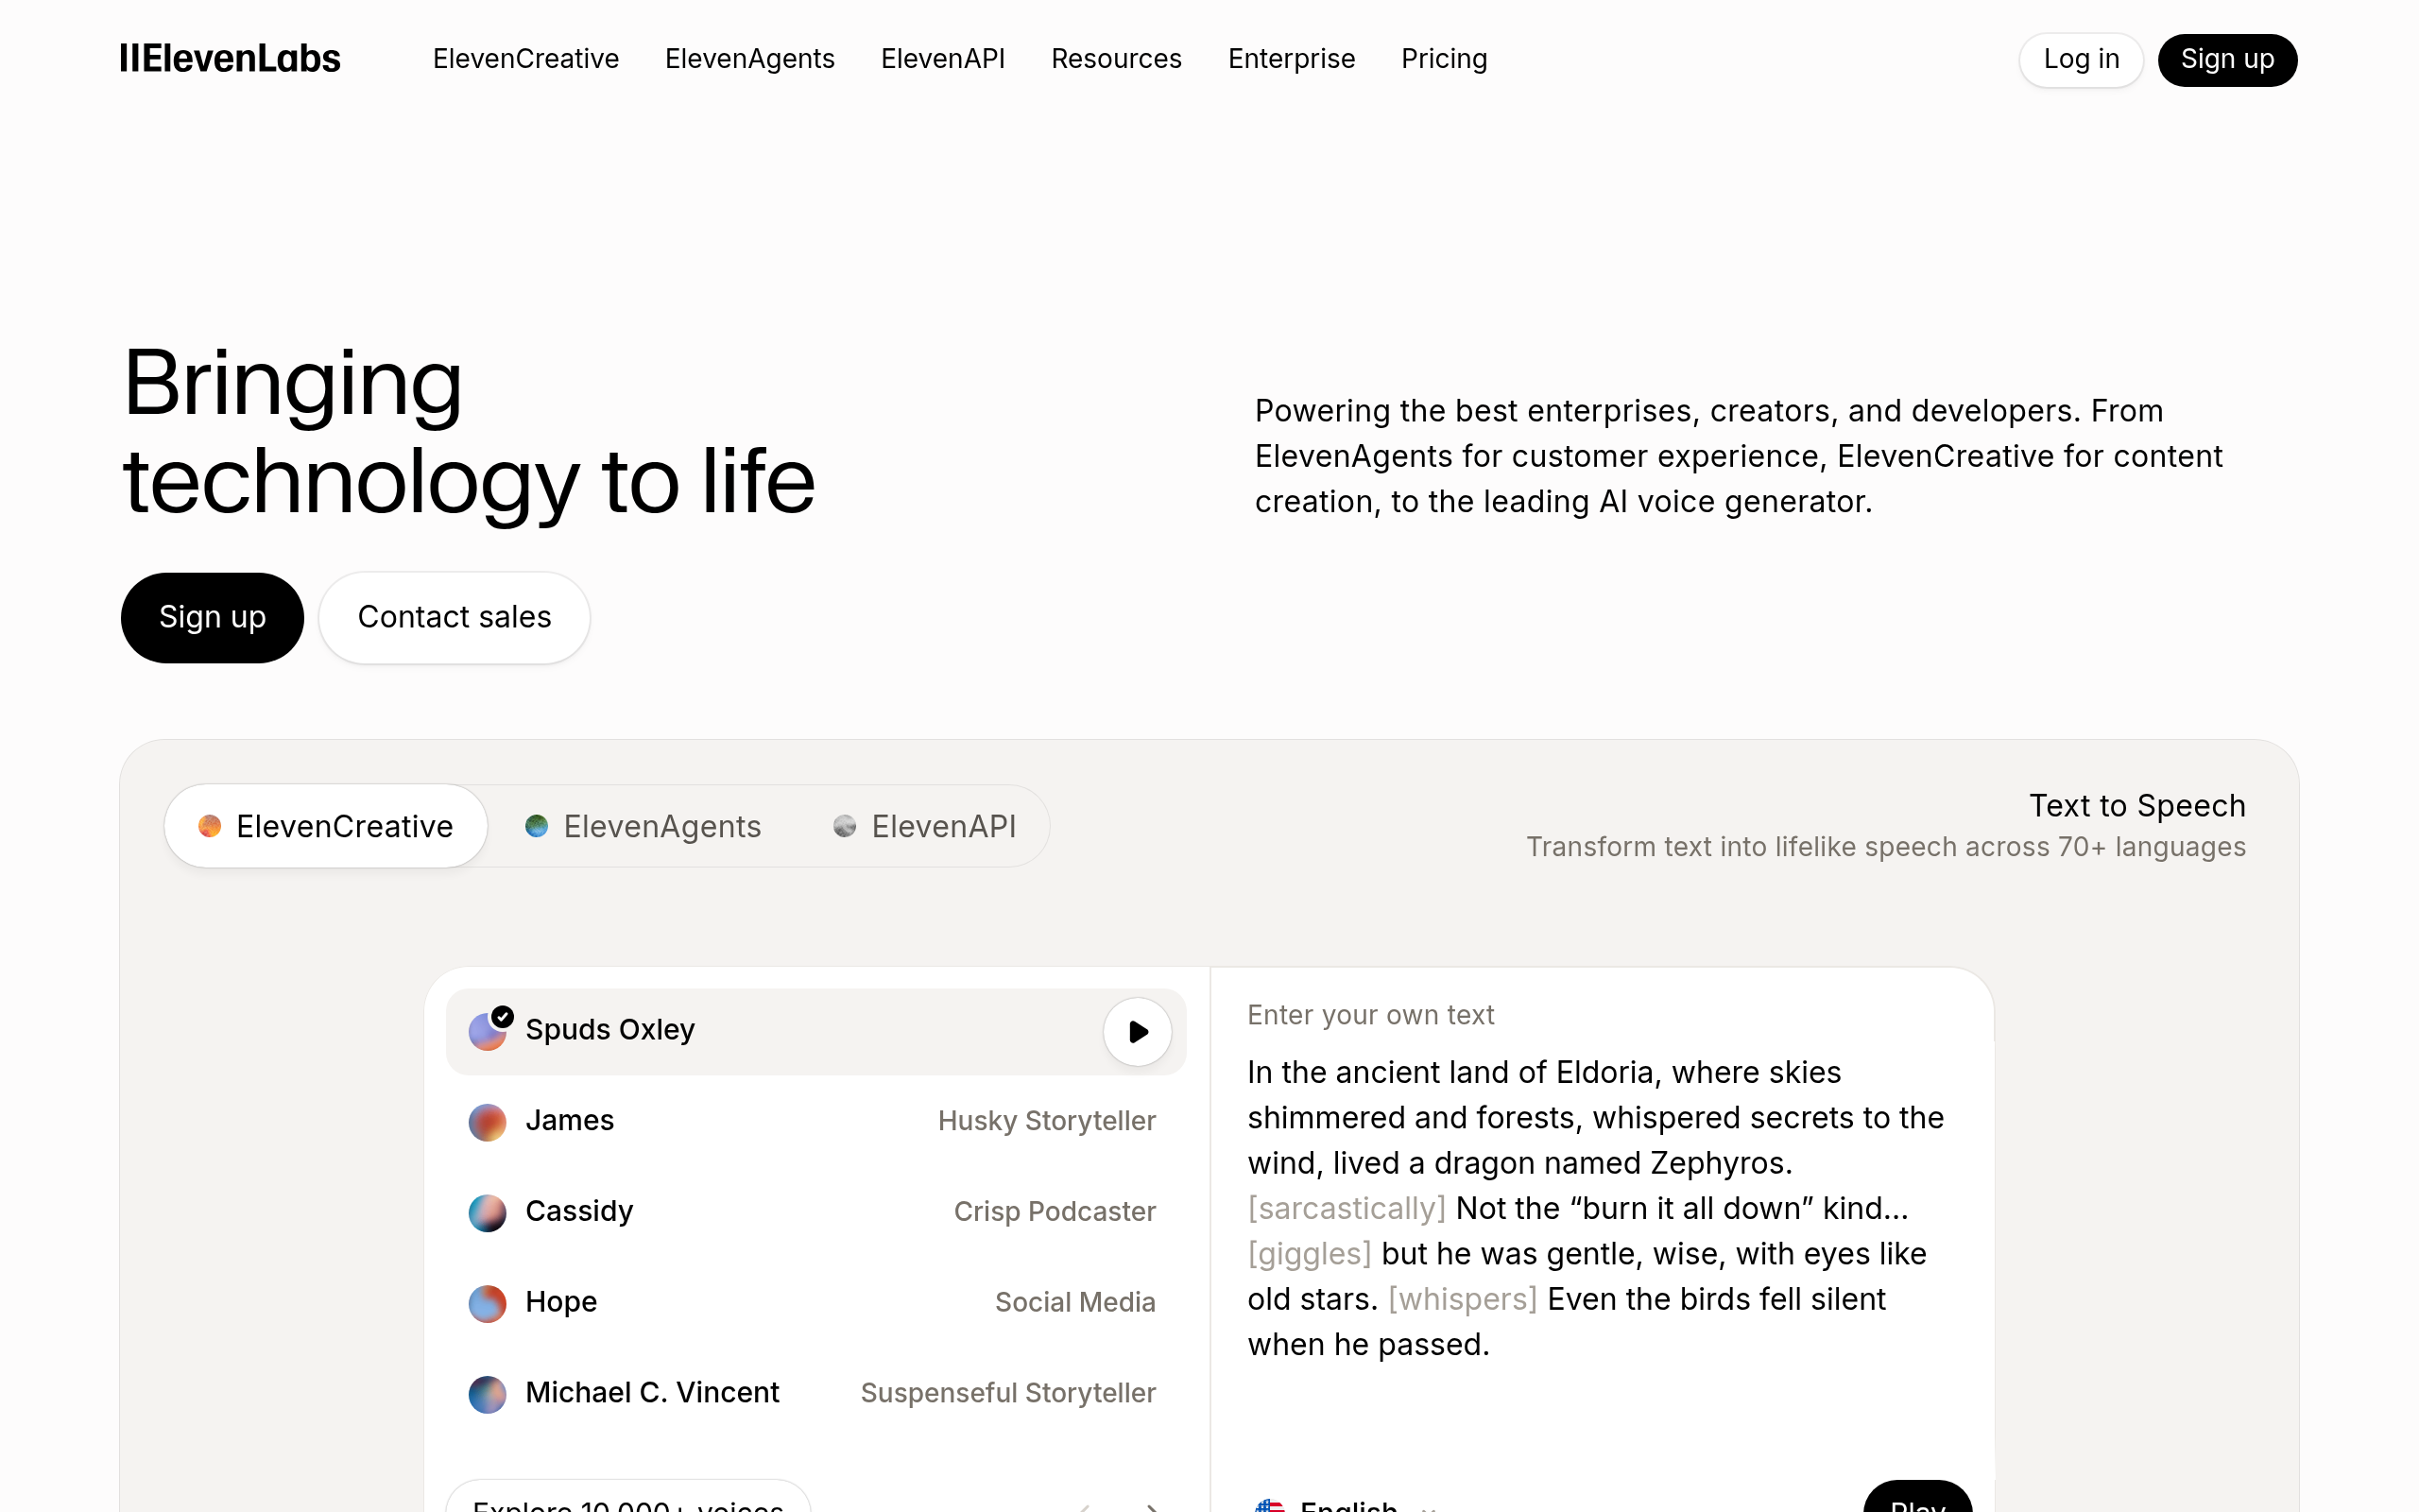Switch demo to ElevenAPI mode
This screenshot has width=2419, height=1512.
click(925, 826)
